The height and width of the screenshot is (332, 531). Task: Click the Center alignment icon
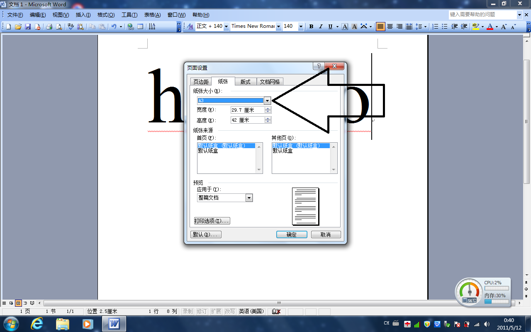pos(390,27)
